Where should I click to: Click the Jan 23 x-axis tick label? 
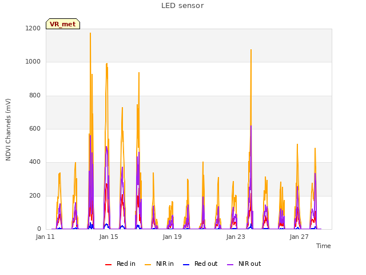pos(236,237)
